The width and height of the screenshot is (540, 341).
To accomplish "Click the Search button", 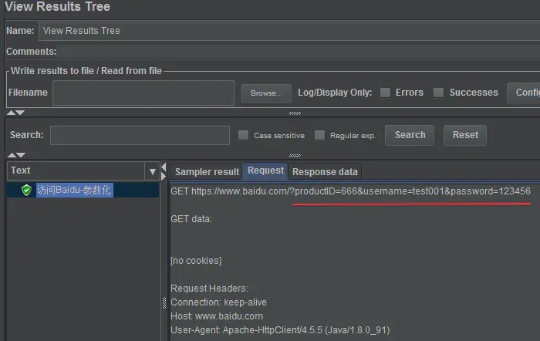I will [x=410, y=135].
